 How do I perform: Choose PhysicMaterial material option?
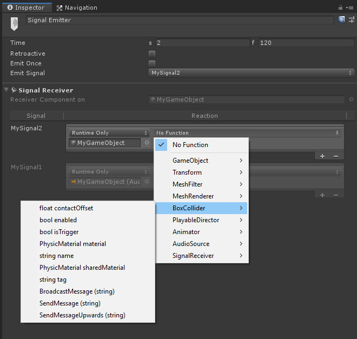click(88, 244)
